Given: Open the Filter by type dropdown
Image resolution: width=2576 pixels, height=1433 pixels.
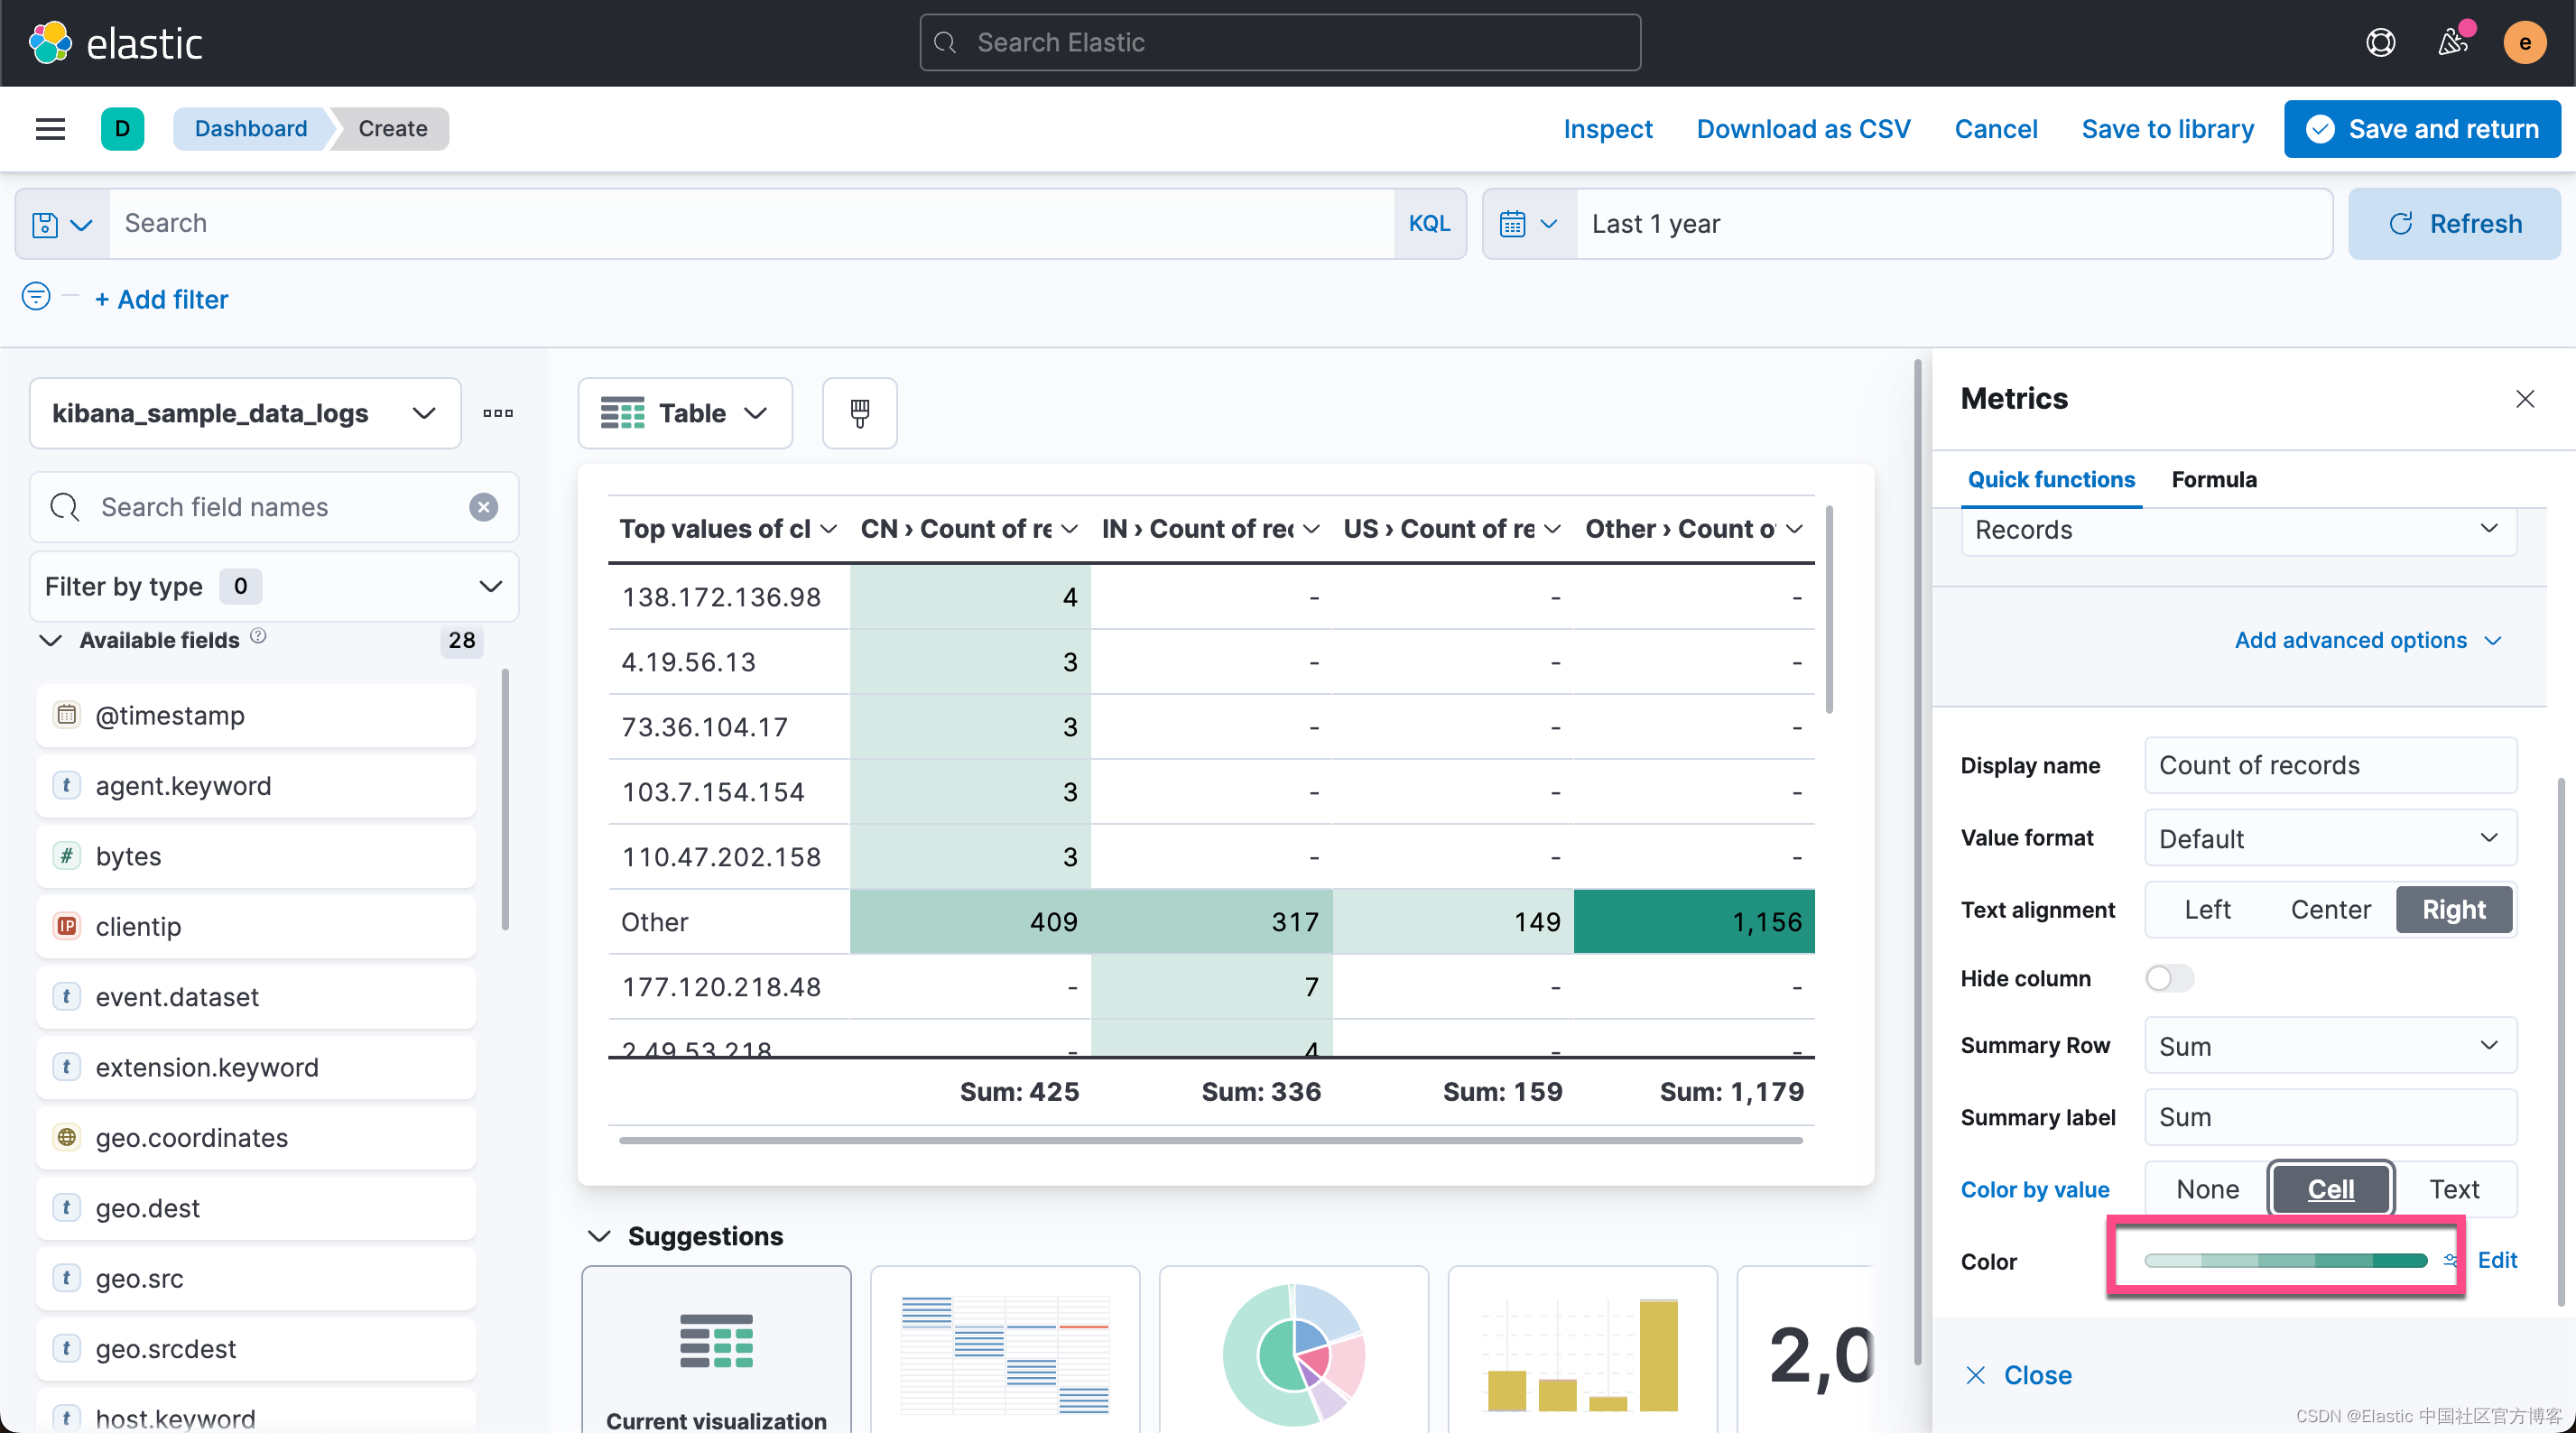Looking at the screenshot, I should tap(274, 586).
